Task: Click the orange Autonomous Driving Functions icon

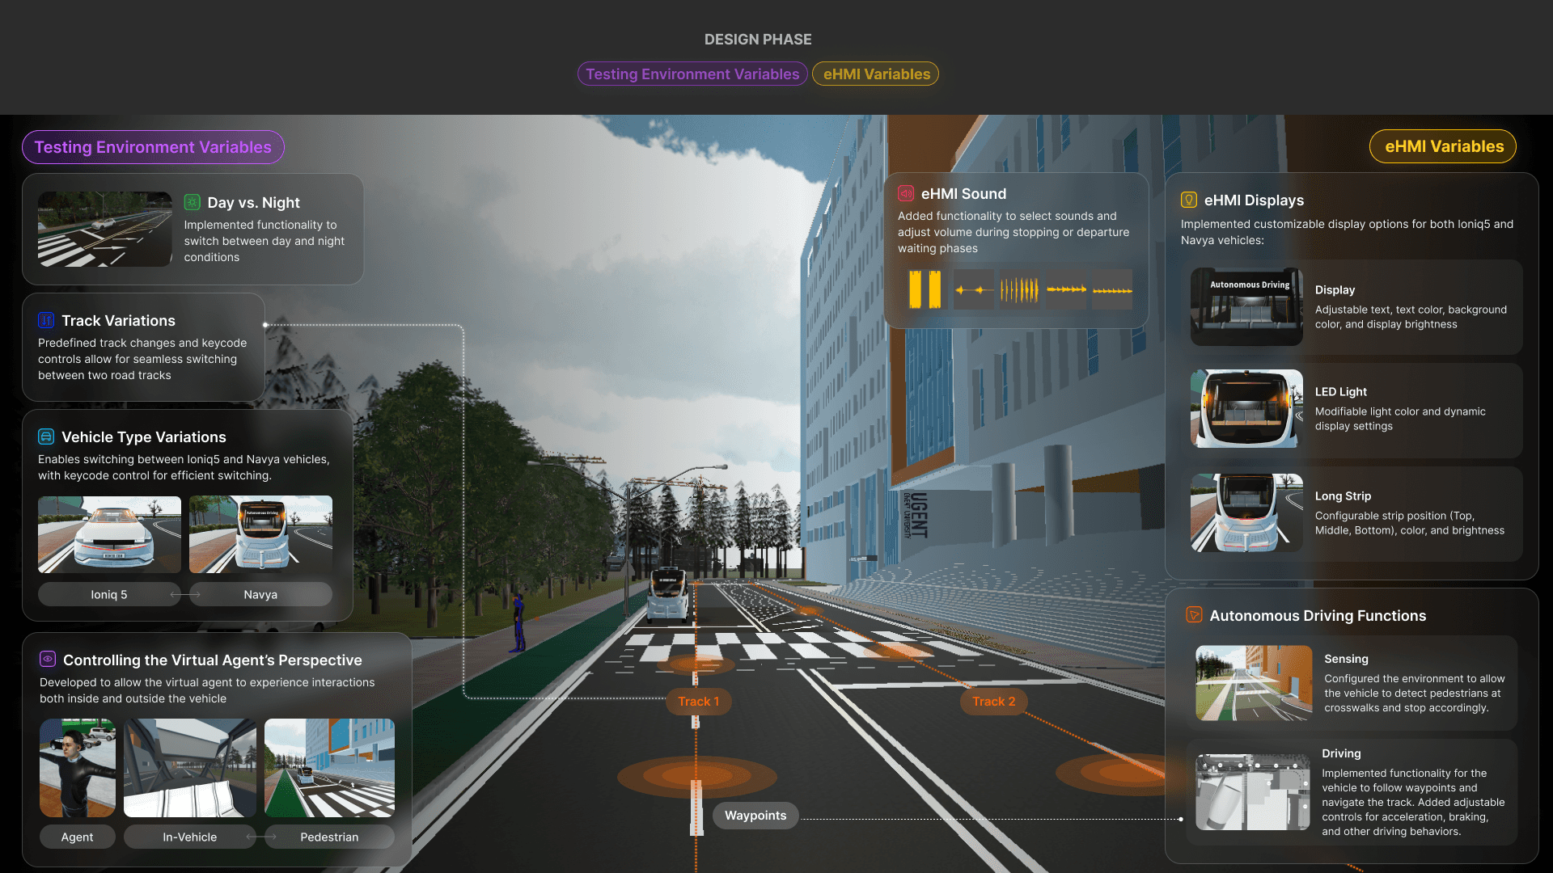Action: coord(1193,615)
